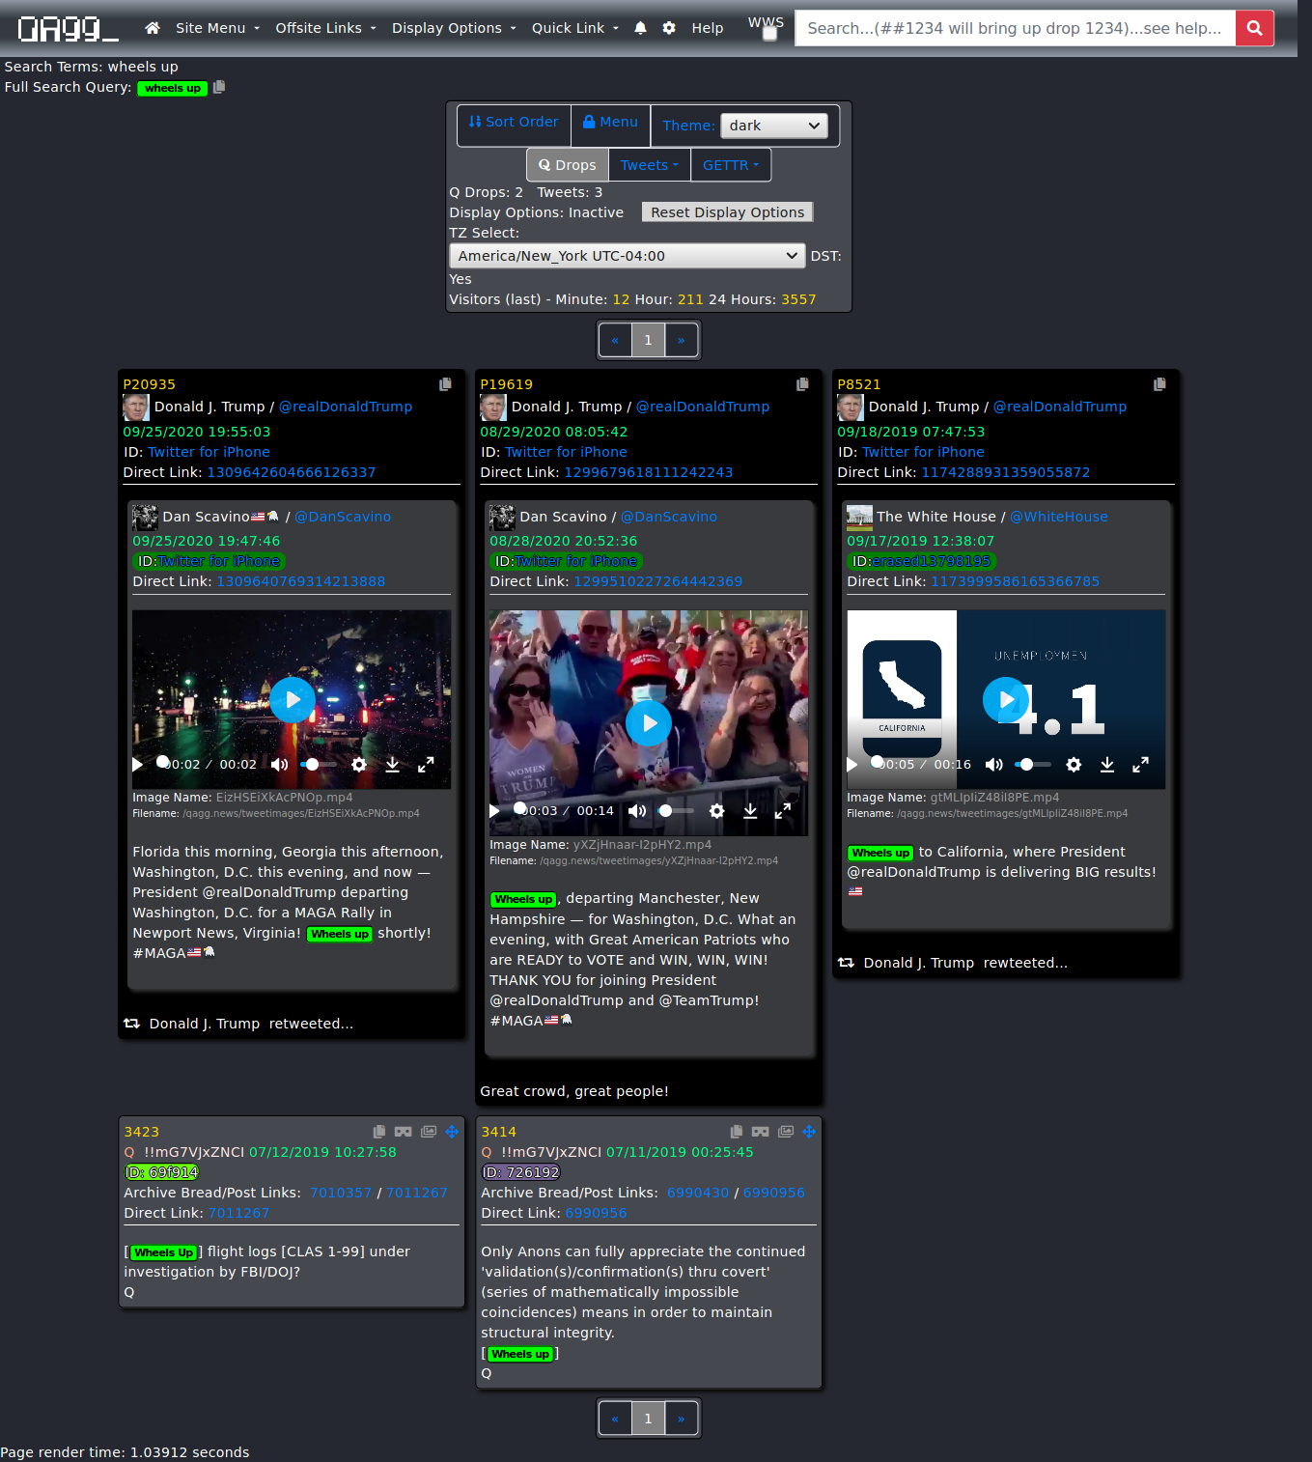Click the purple ID 726192 badge

click(521, 1172)
